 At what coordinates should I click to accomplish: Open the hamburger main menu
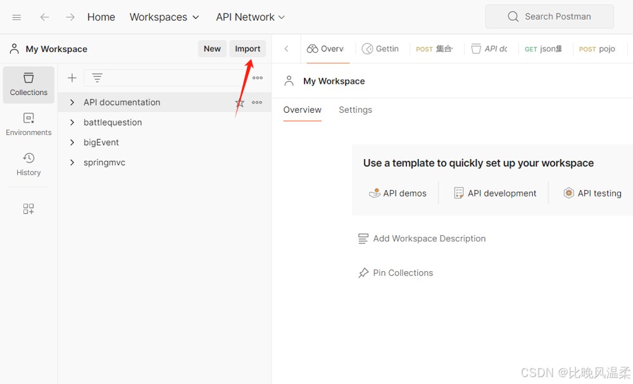pyautogui.click(x=16, y=17)
